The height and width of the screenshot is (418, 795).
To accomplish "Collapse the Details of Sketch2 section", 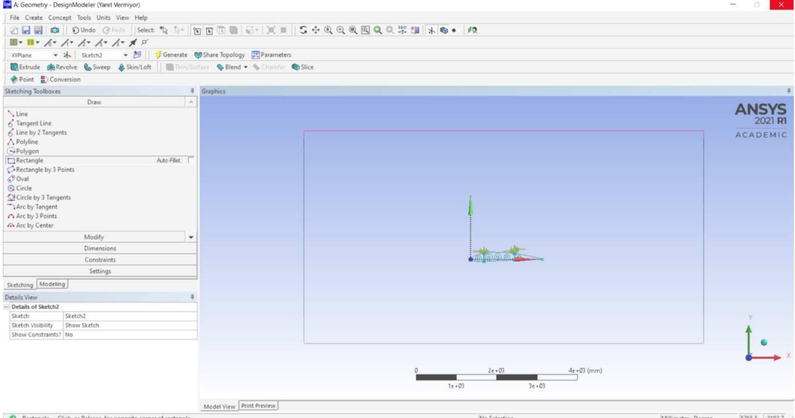I will 6,307.
